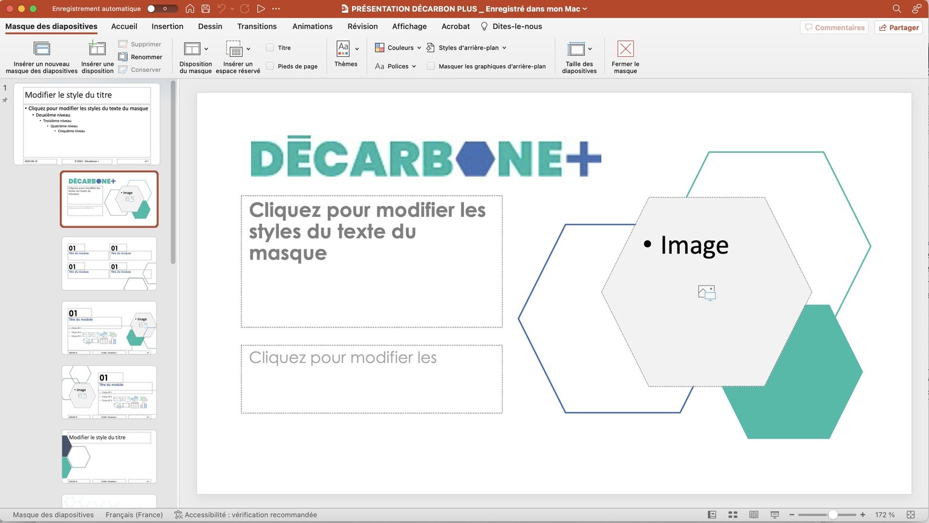Open the Dessin tab
The width and height of the screenshot is (929, 523).
pyautogui.click(x=210, y=27)
